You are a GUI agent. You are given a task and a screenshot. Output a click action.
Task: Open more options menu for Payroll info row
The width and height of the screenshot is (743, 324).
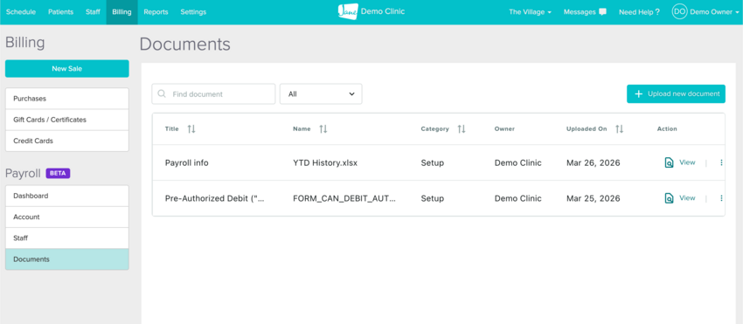[x=721, y=162]
